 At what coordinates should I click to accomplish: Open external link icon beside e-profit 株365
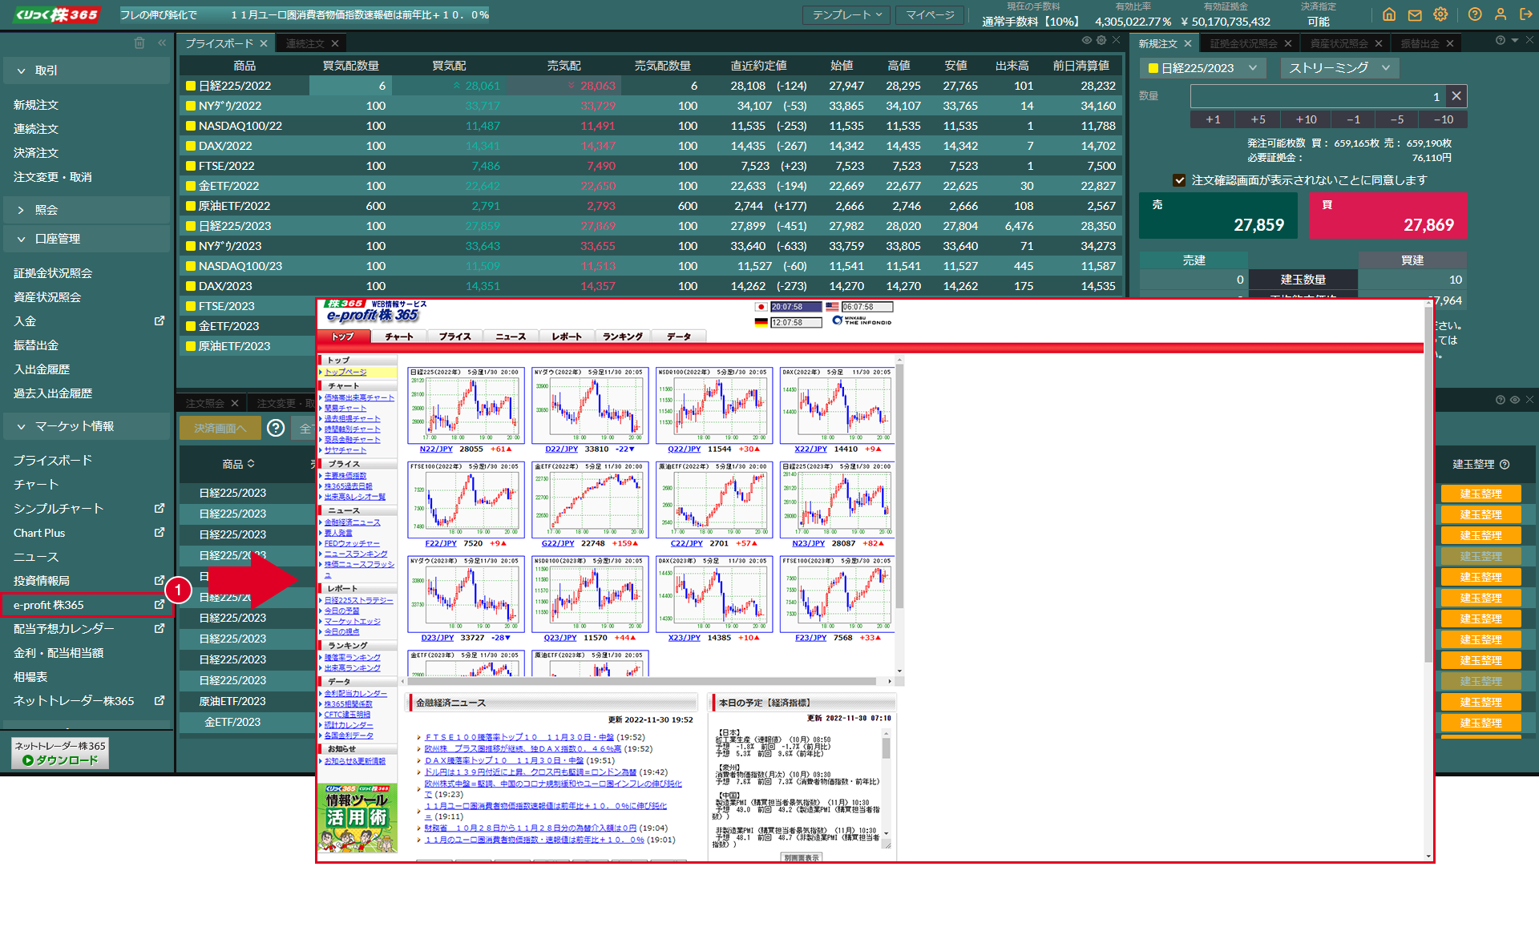click(160, 604)
